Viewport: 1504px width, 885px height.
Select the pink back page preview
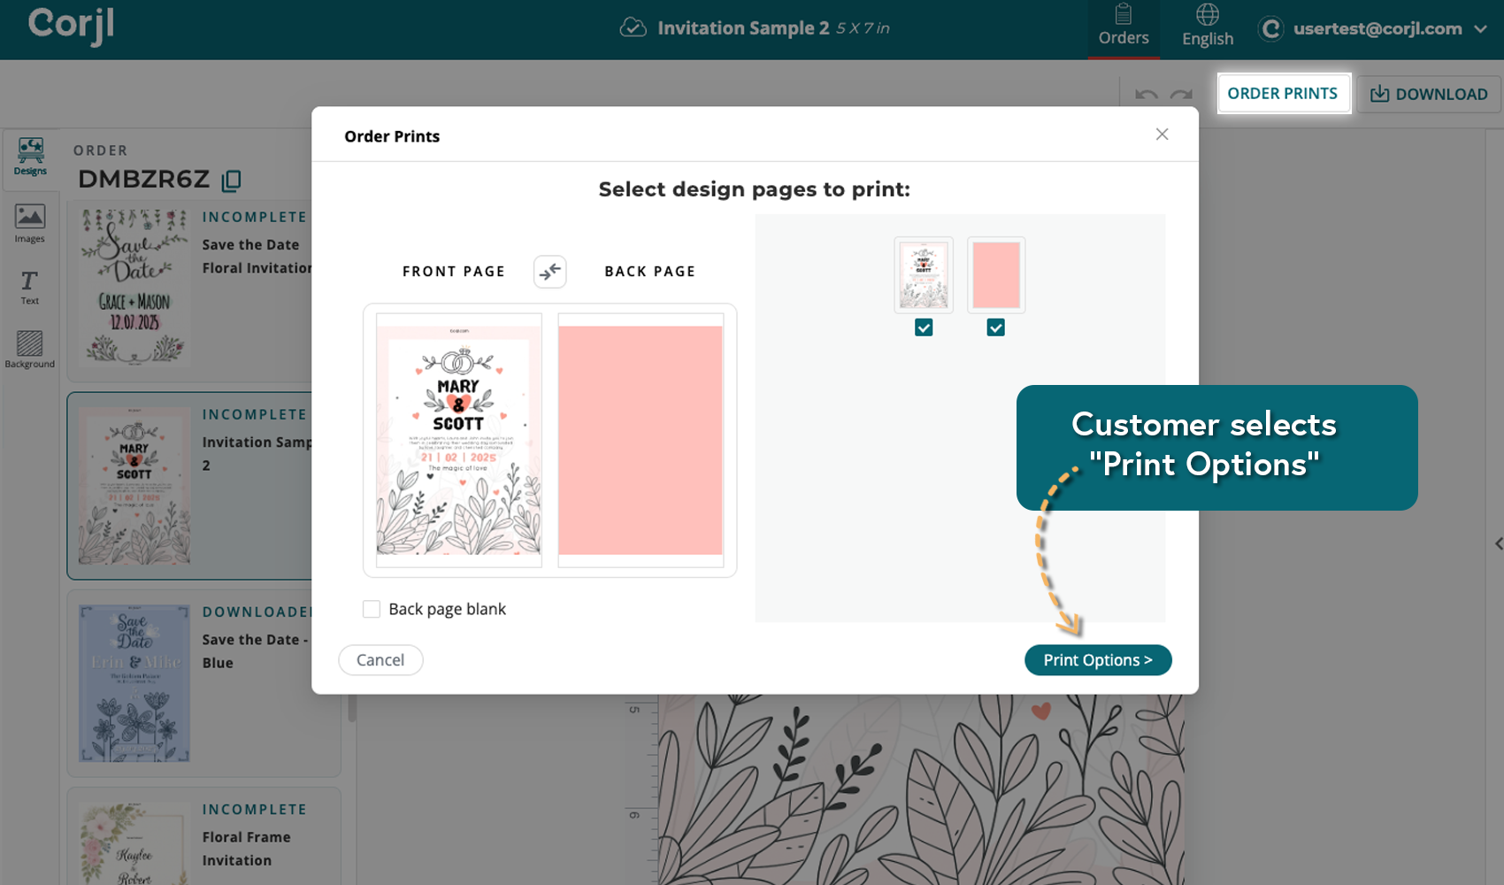click(641, 440)
